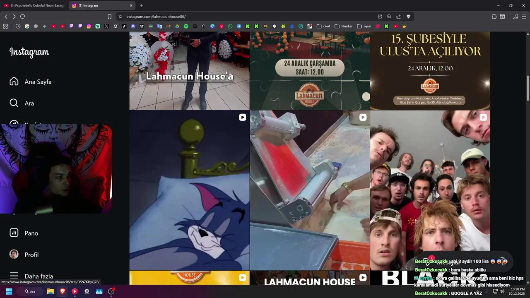This screenshot has height=298, width=530.
Task: Expand the okul bookmarks folder
Action: [323, 26]
